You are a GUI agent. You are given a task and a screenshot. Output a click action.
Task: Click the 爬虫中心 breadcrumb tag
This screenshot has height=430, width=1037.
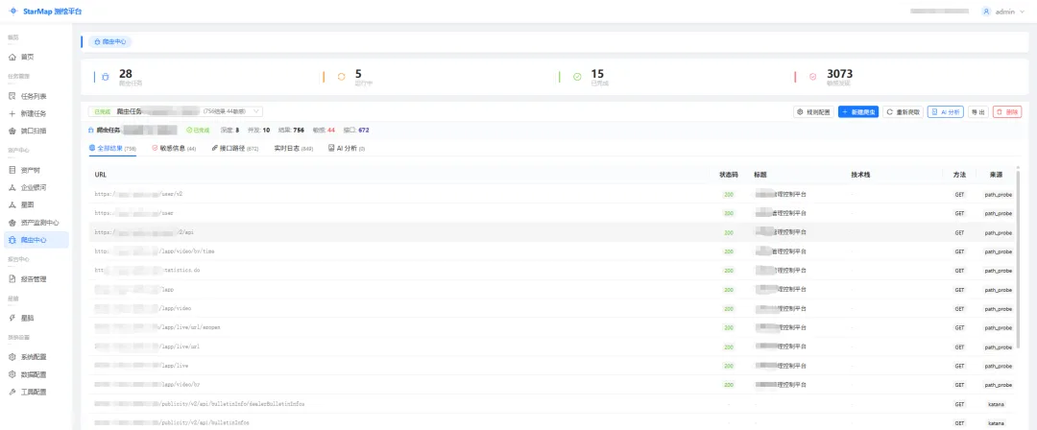coord(109,41)
